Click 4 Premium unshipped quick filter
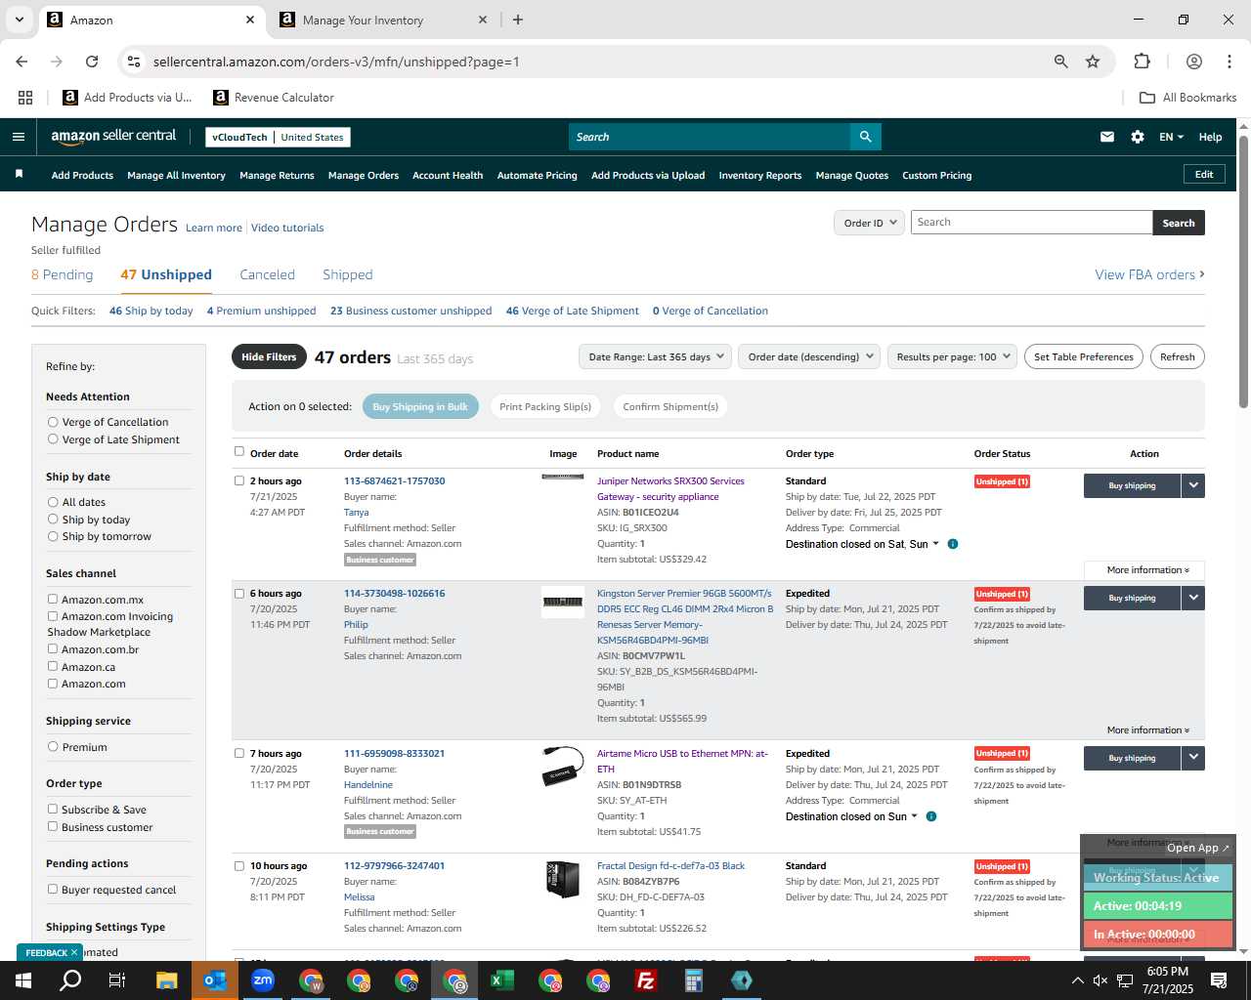1251x1000 pixels. (x=261, y=311)
